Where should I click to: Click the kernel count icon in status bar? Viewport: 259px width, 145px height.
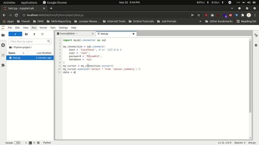pos(38,143)
